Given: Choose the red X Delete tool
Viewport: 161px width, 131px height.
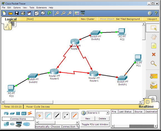Looking at the screenshot, I should (x=154, y=54).
